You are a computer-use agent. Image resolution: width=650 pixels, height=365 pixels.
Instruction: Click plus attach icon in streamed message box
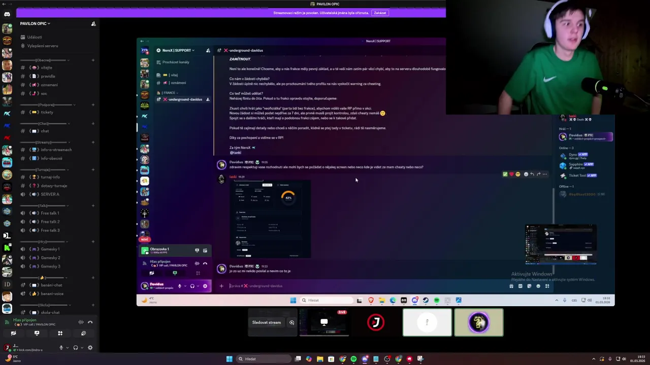pos(221,286)
